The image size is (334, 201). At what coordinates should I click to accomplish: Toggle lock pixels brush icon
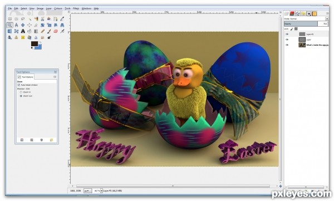click(x=292, y=29)
